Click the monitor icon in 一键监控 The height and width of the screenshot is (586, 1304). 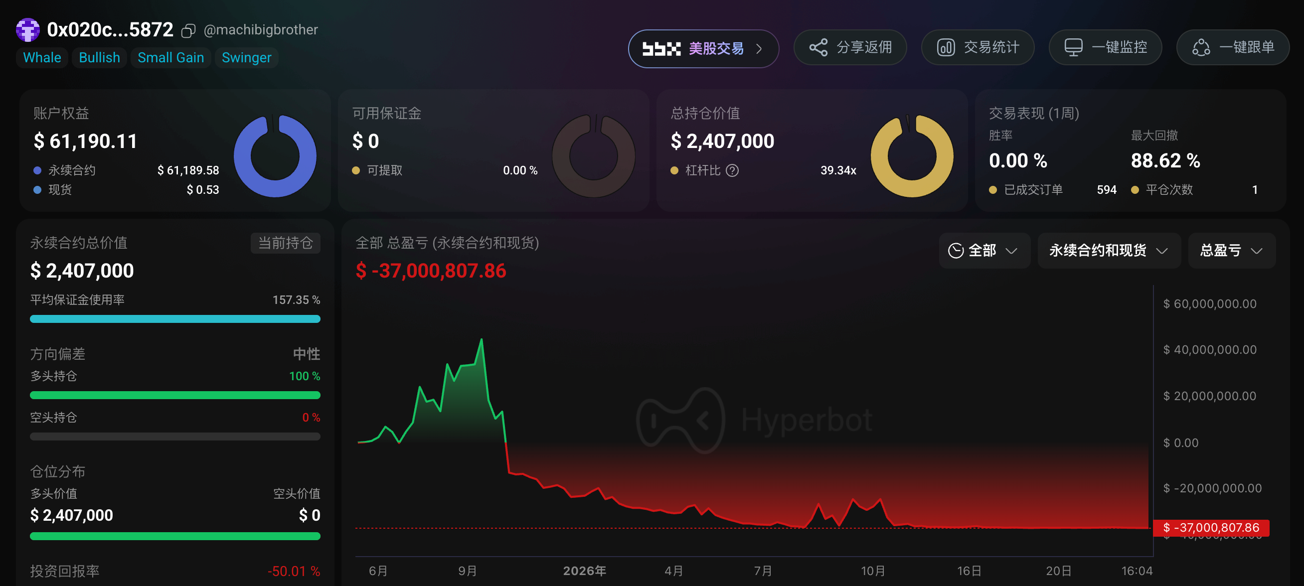(1073, 47)
